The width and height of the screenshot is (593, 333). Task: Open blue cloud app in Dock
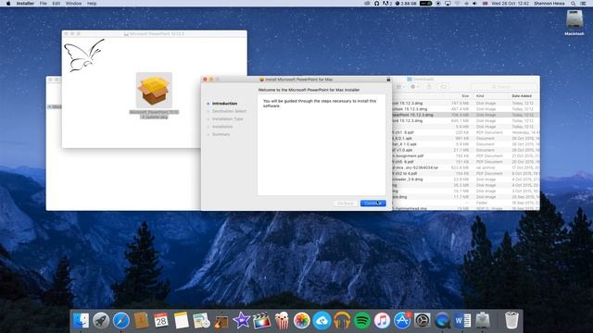(322, 321)
